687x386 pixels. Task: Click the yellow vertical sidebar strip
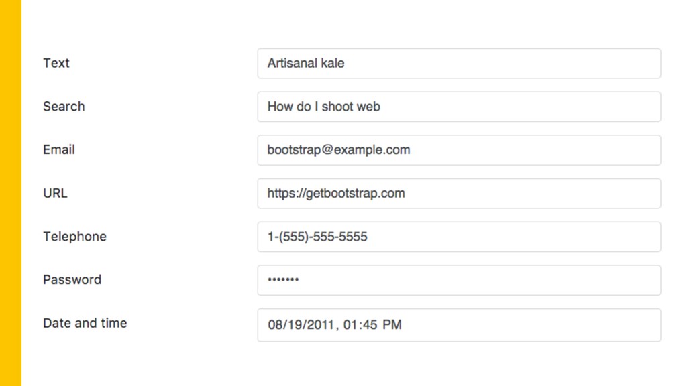pyautogui.click(x=11, y=193)
